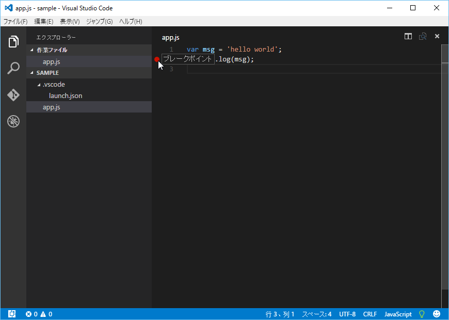449x320 pixels.
Task: Click the editor vertical scrollbar
Action: 445,170
